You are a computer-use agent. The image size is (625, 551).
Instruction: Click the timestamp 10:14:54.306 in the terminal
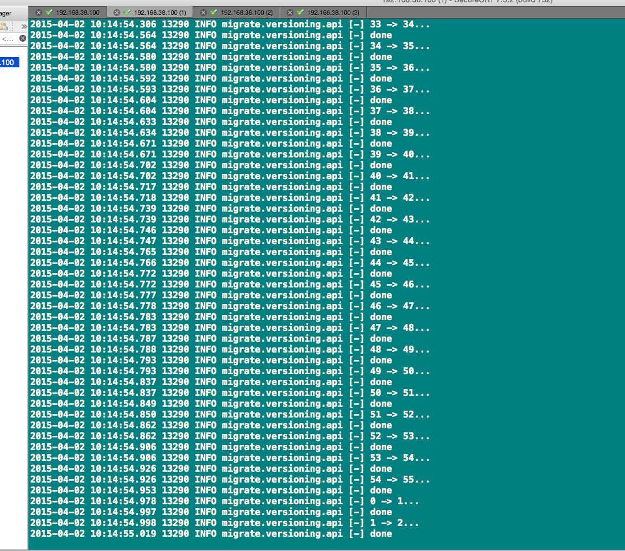click(123, 25)
